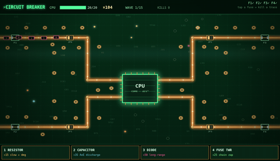Tap fuse F2 on the bottom-left trace

(x=15, y=127)
